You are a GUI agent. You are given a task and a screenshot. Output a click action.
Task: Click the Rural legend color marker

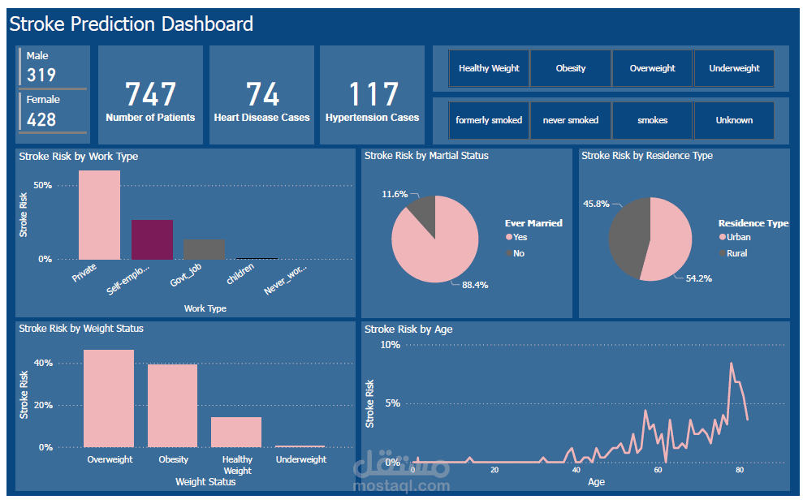[x=723, y=253]
